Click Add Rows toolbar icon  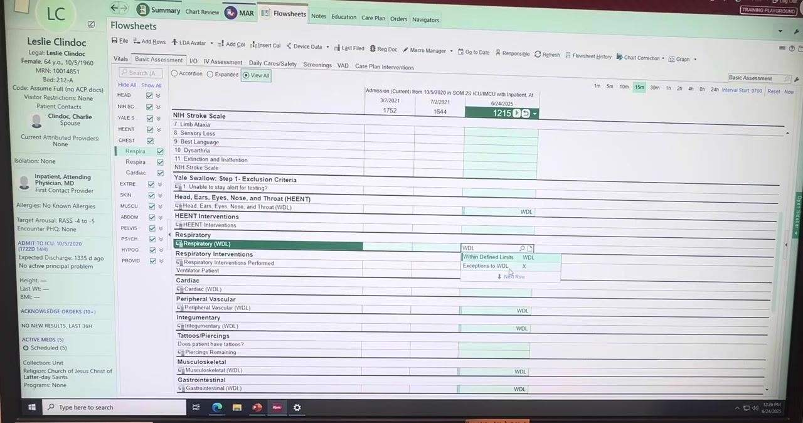(137, 41)
